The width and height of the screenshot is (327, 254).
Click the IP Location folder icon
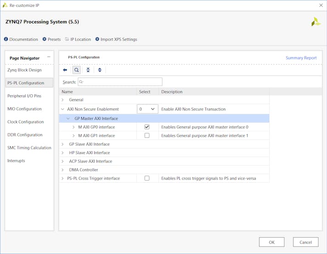67,39
